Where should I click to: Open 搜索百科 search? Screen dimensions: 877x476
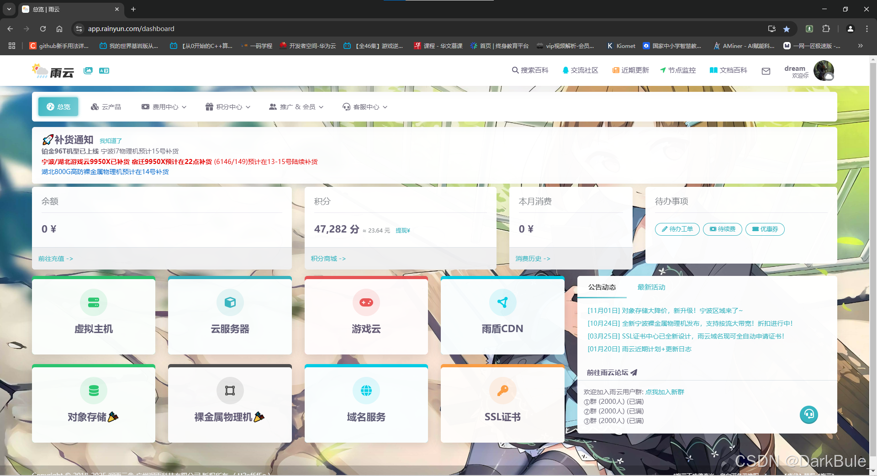point(530,70)
